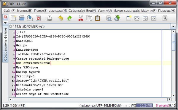Undo last edit with yellow arrow

(61, 18)
